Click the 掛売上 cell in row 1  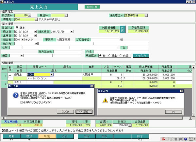(20, 75)
